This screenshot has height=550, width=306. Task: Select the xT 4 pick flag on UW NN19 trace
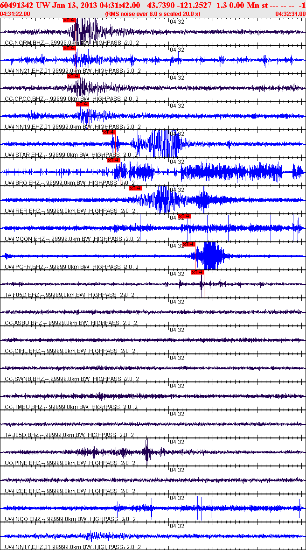coord(83,104)
